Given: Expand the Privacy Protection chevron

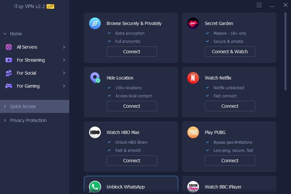Looking at the screenshot, I should click(x=5, y=120).
